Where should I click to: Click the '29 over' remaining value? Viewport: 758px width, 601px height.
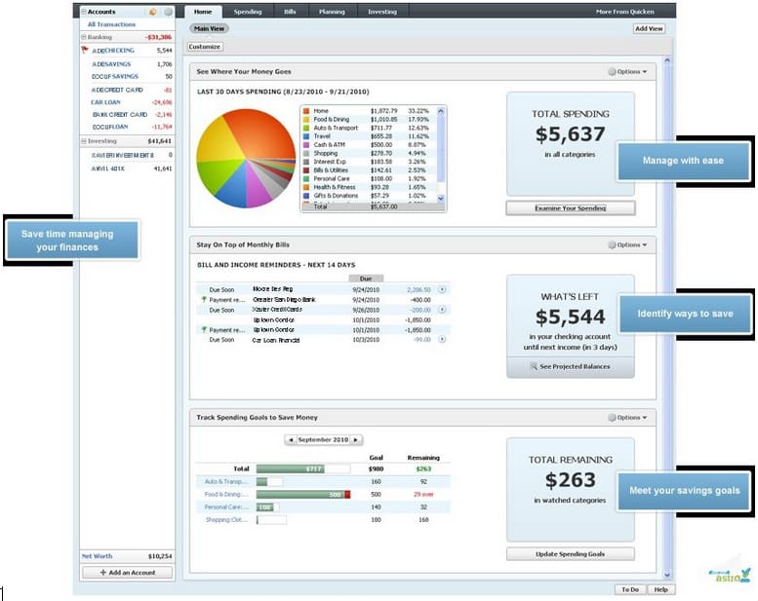coord(423,494)
